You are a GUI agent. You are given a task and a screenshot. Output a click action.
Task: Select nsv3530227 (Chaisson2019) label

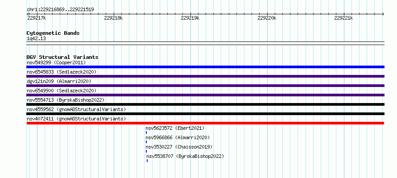[179, 147]
